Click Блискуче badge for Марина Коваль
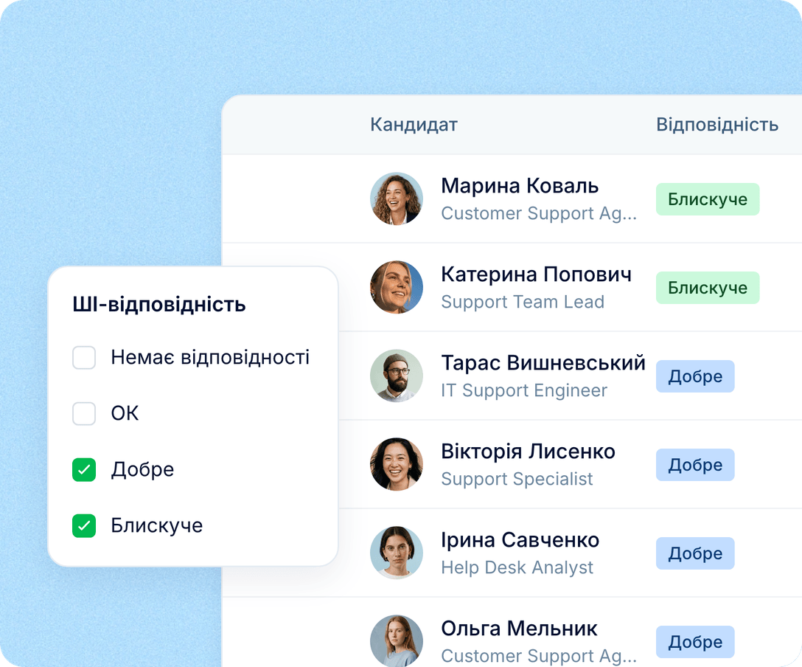802x667 pixels. (x=708, y=199)
